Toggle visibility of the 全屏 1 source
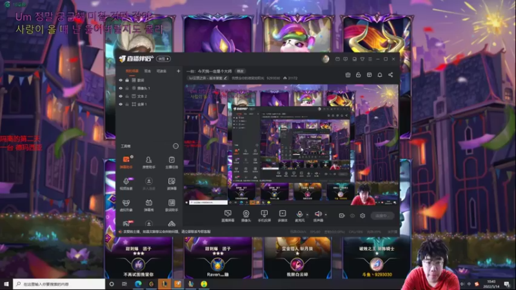The width and height of the screenshot is (516, 290). [x=121, y=104]
